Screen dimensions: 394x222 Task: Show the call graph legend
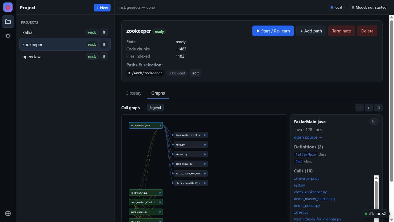pyautogui.click(x=155, y=108)
